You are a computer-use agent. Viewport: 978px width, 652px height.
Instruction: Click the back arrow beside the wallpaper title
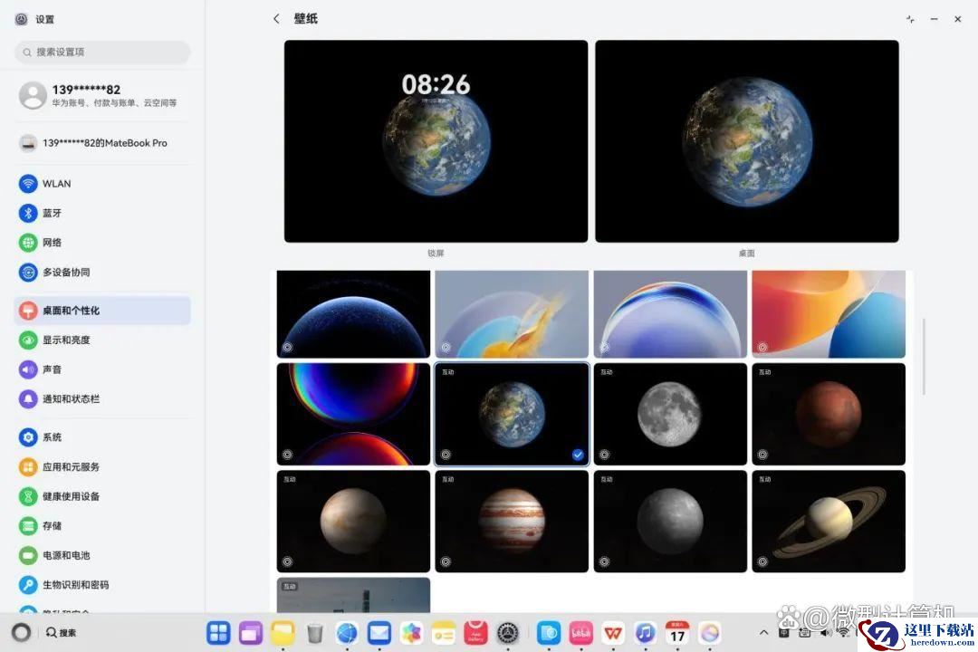point(276,19)
